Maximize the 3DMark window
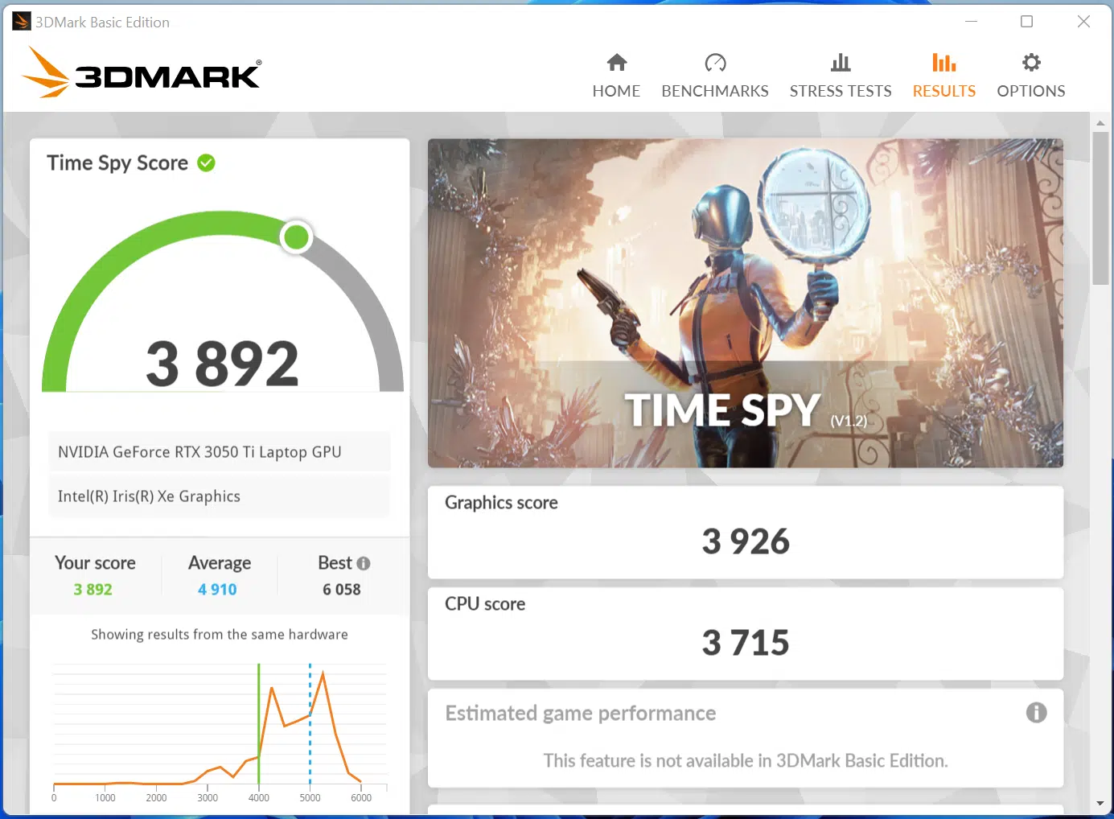The height and width of the screenshot is (819, 1114). pyautogui.click(x=1026, y=22)
